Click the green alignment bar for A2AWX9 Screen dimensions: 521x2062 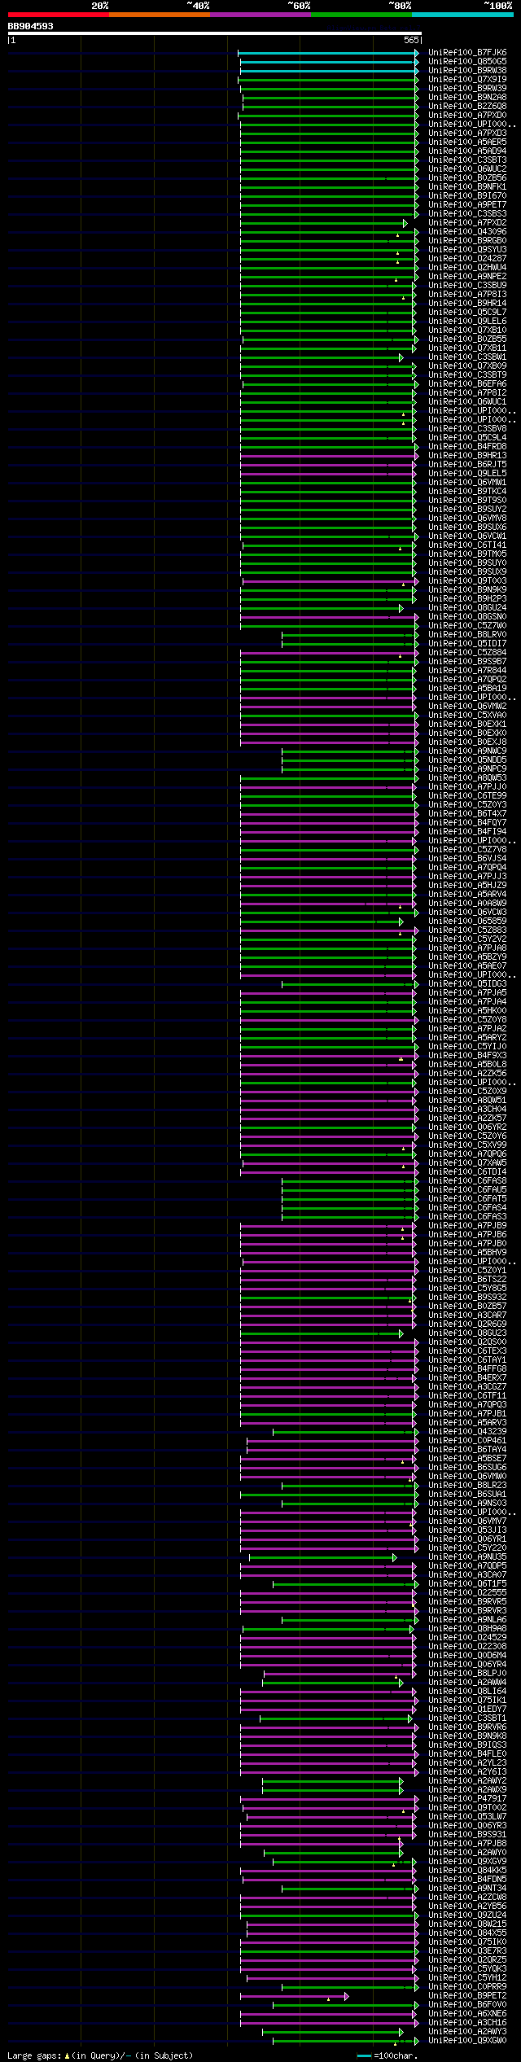tap(332, 1790)
